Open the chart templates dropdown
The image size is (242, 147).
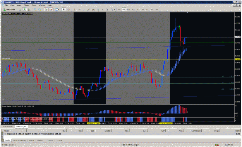57,10
